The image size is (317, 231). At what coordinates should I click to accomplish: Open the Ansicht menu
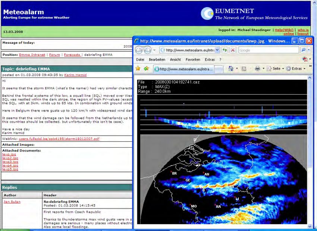tap(175, 59)
